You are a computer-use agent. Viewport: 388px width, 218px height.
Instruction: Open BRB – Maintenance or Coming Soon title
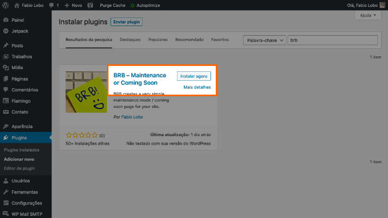point(140,79)
